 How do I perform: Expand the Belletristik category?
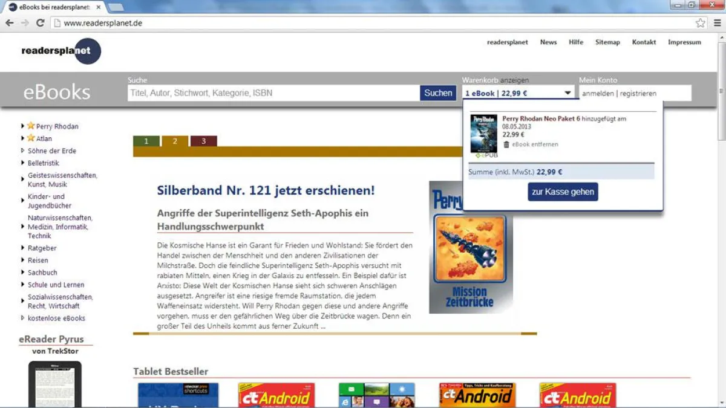(x=22, y=163)
